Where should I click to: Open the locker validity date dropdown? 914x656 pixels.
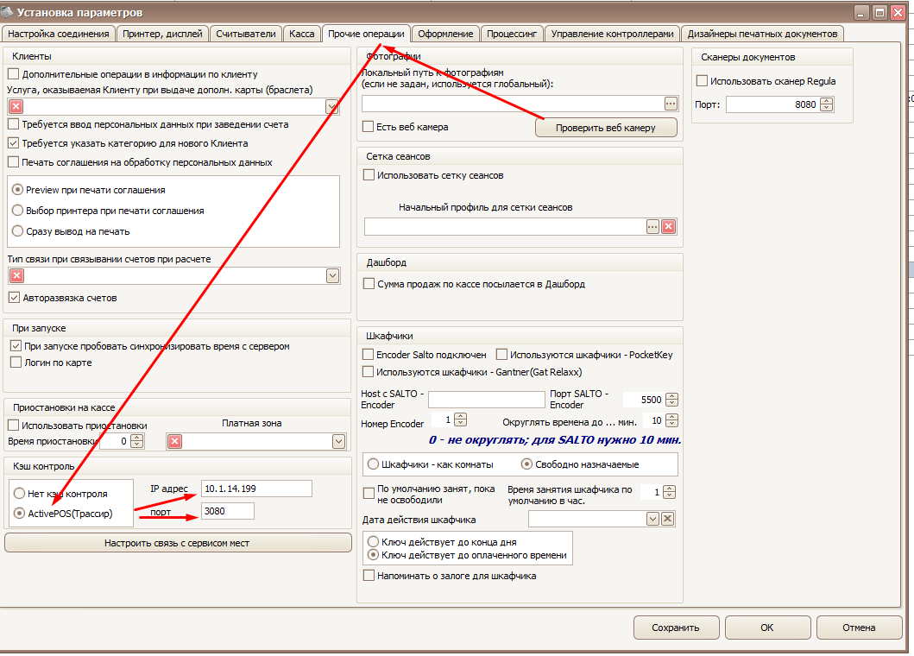point(652,519)
